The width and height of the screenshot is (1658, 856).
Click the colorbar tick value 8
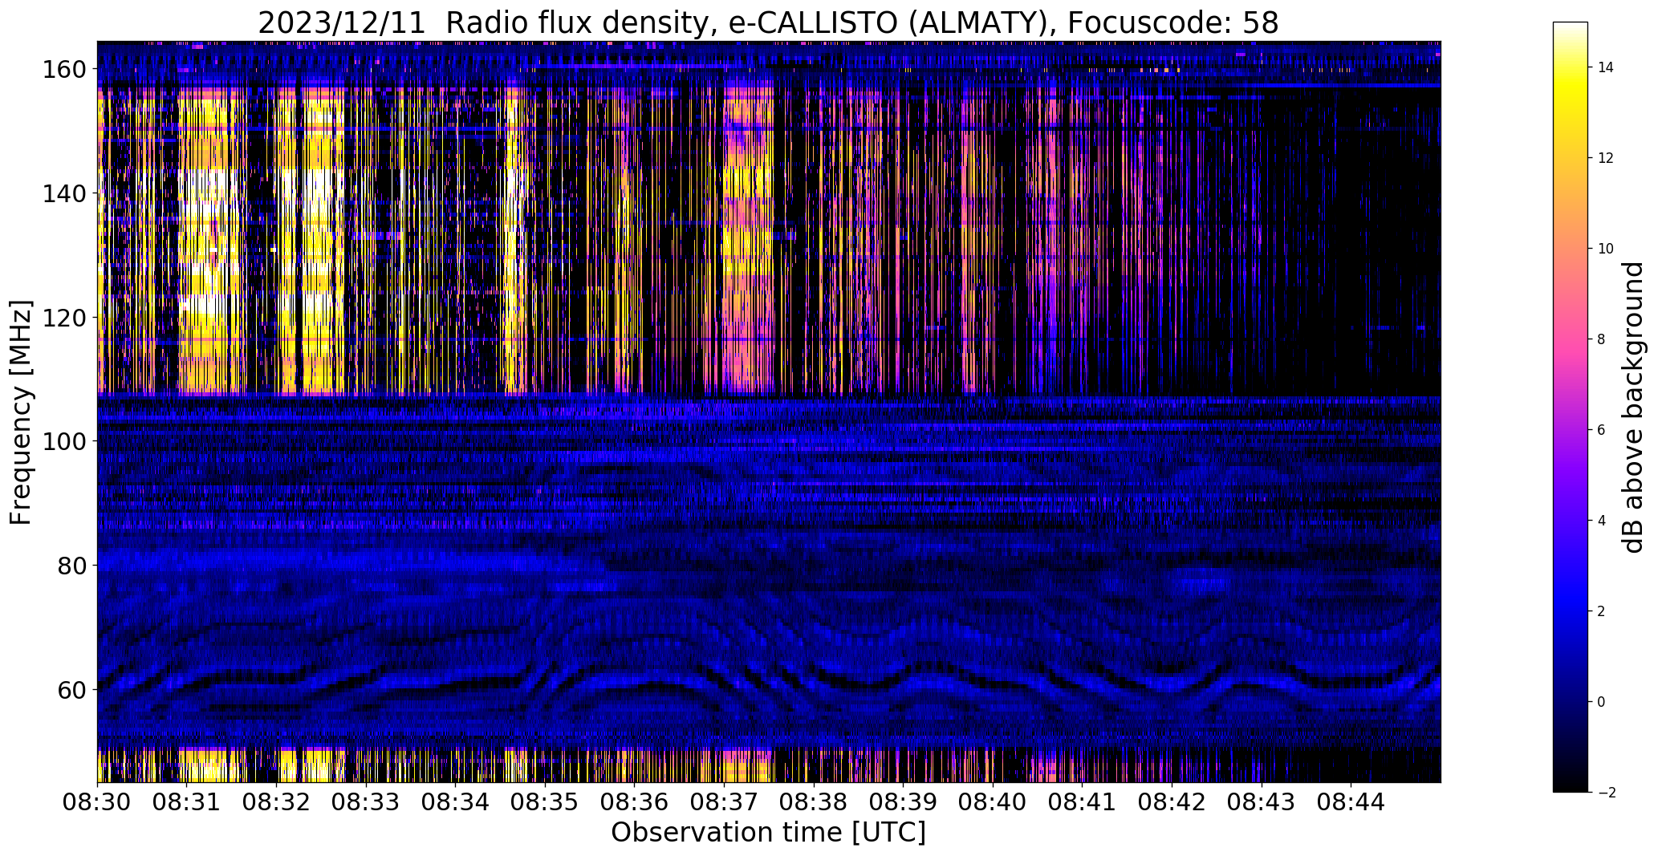(x=1602, y=339)
